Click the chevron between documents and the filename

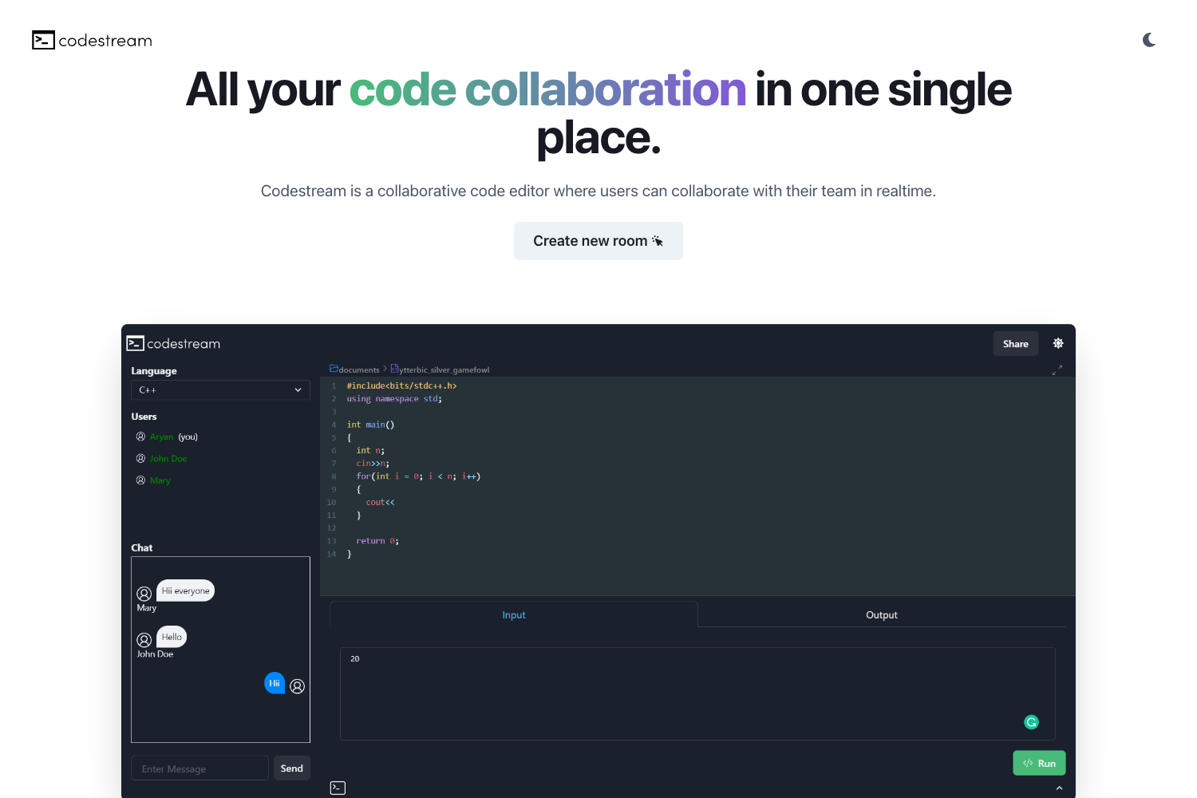[x=385, y=369]
